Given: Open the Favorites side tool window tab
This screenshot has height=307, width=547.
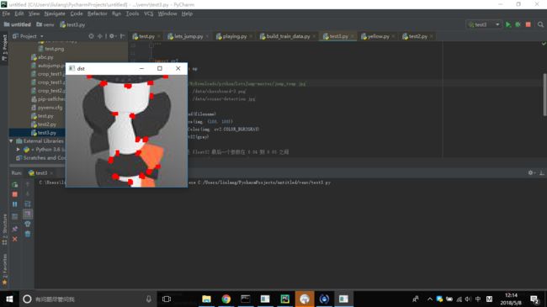Looking at the screenshot, I should 4,269.
